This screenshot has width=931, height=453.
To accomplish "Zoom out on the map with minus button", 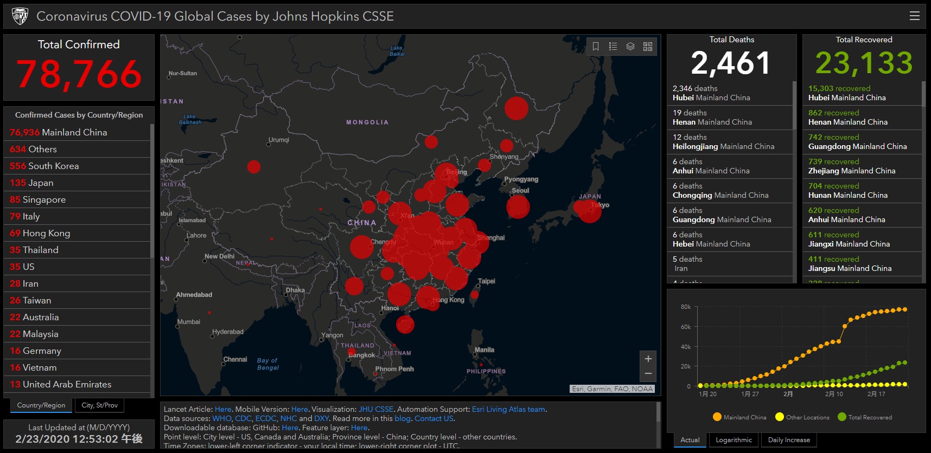I will [x=648, y=373].
